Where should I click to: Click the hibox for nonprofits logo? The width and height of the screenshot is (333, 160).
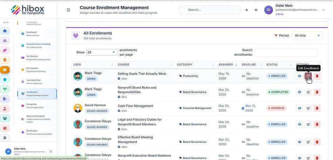pyautogui.click(x=28, y=10)
